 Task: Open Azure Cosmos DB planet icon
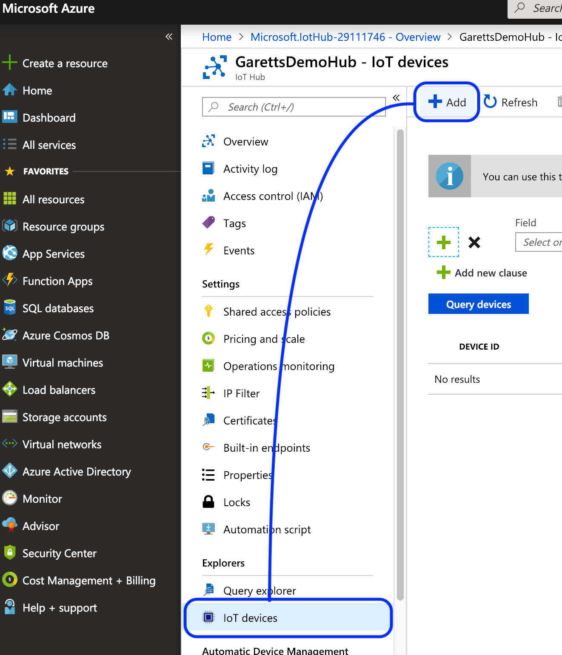(9, 335)
